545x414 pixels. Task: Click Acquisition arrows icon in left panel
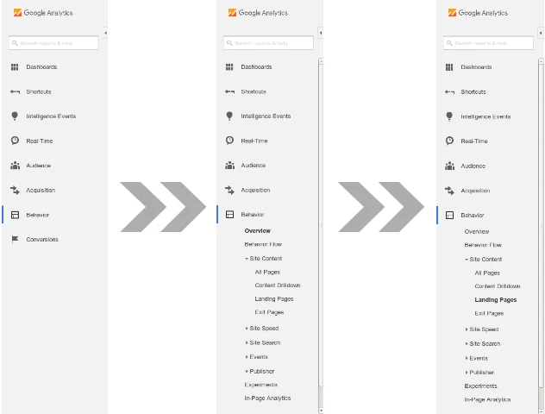click(x=15, y=190)
